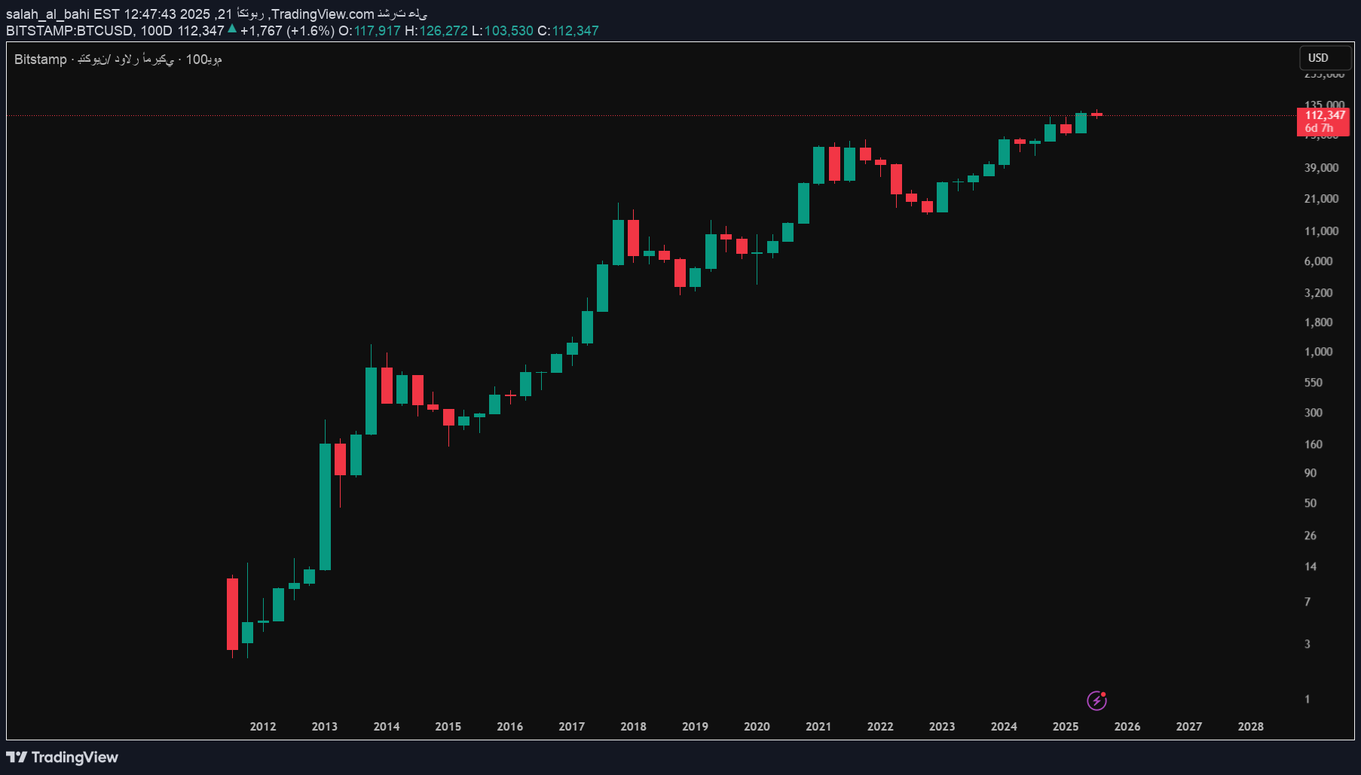The image size is (1361, 775).
Task: Open the lightning quick-actions icon
Action: [x=1097, y=701]
